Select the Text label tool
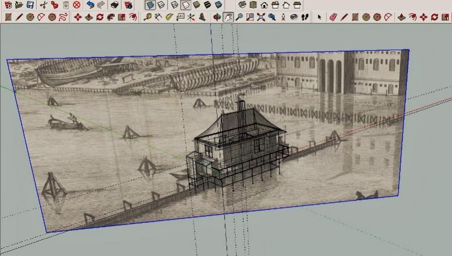 pyautogui.click(x=180, y=17)
